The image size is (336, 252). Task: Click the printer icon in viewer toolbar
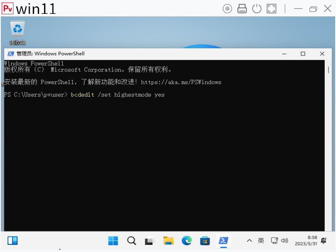[x=242, y=9]
